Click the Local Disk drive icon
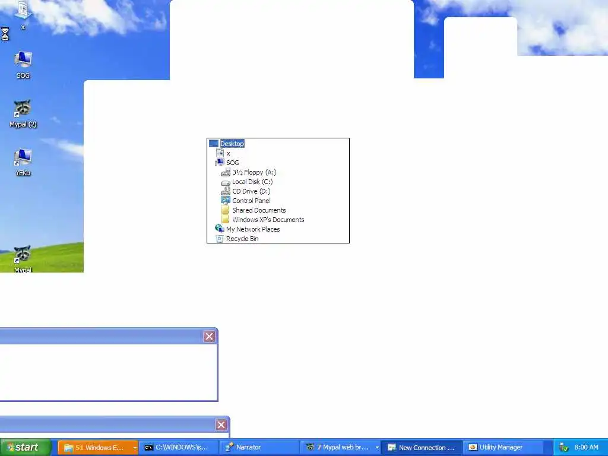608x456 pixels. coord(226,182)
